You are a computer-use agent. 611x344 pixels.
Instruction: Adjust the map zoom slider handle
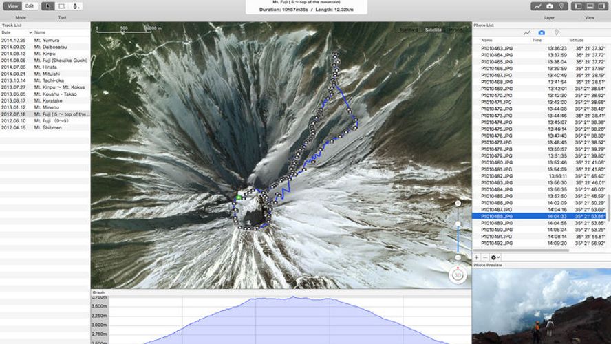click(x=458, y=224)
